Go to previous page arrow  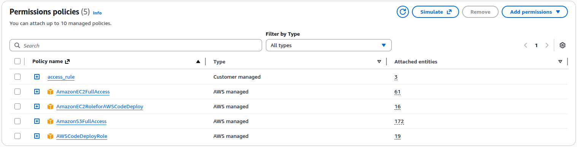526,45
